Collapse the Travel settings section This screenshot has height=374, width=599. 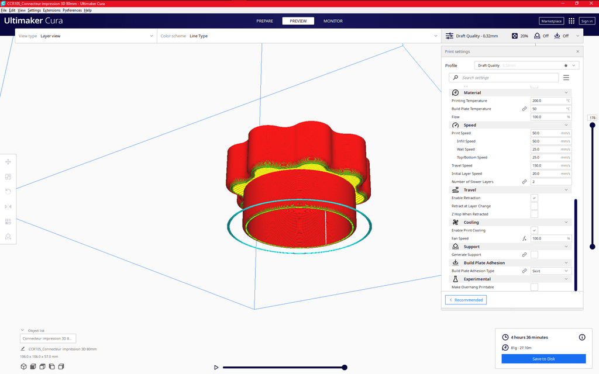[x=510, y=190]
